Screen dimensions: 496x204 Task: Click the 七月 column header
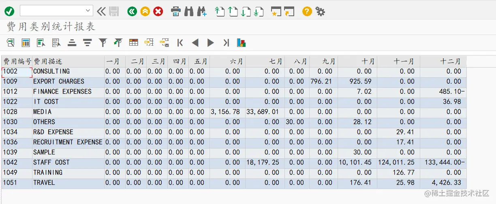point(265,62)
